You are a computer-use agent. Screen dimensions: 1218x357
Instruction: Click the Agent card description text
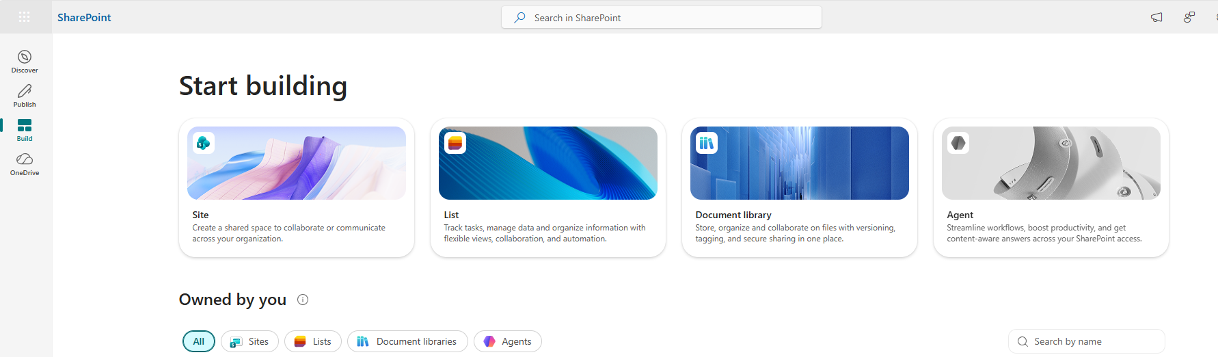[1044, 233]
